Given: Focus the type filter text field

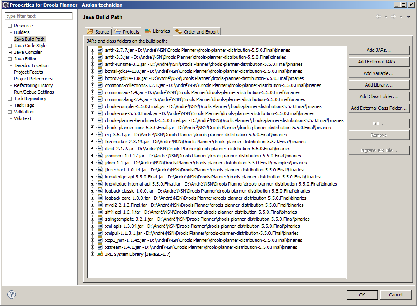Looking at the screenshot, I should tap(38, 16).
